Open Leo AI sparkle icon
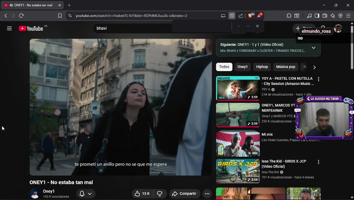The height and width of the screenshot is (200, 354). tap(333, 16)
